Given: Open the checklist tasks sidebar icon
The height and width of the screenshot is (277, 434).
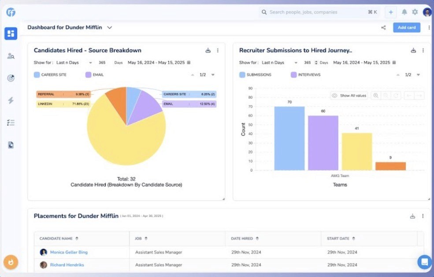Looking at the screenshot, I should coord(11,123).
